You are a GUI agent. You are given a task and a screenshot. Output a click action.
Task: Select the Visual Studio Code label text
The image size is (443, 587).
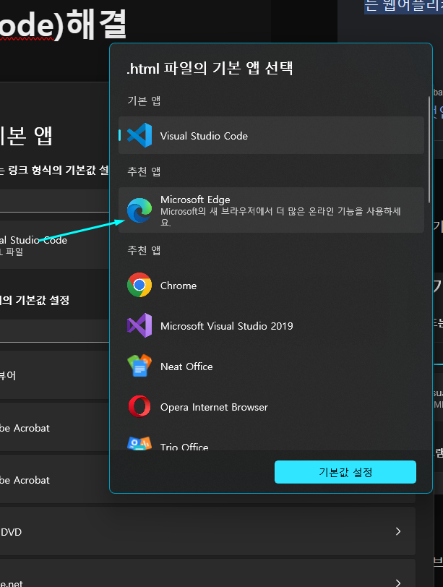coord(204,136)
